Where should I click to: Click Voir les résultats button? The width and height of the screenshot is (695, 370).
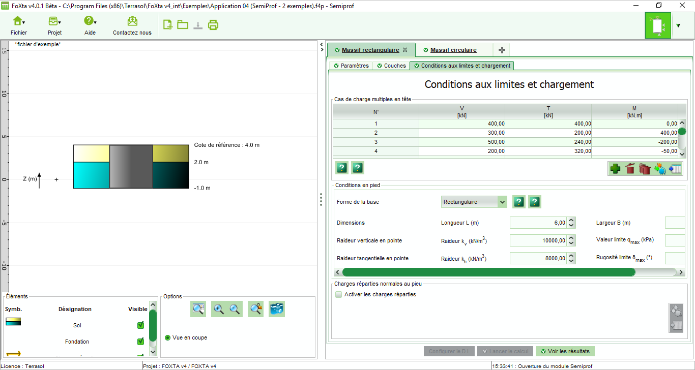click(x=565, y=351)
